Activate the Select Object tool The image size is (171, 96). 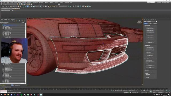(x=18, y=6)
